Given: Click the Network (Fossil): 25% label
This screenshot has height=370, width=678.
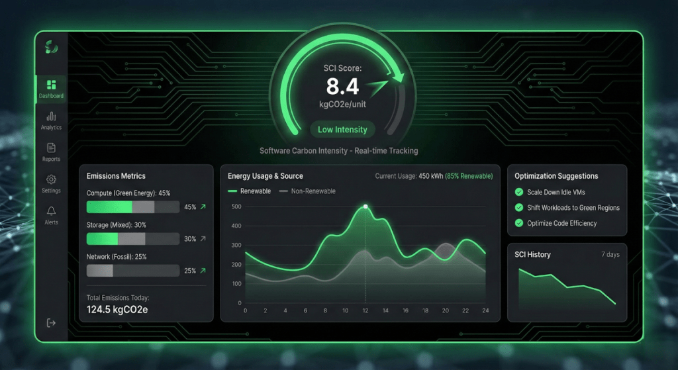Looking at the screenshot, I should point(117,256).
